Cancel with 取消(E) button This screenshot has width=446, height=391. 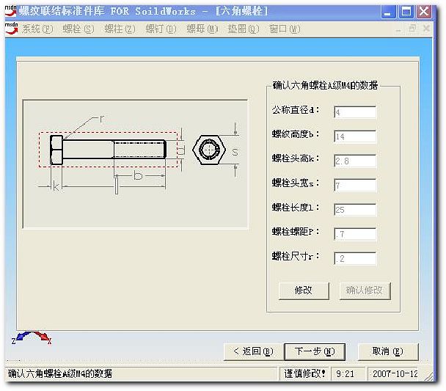388,351
